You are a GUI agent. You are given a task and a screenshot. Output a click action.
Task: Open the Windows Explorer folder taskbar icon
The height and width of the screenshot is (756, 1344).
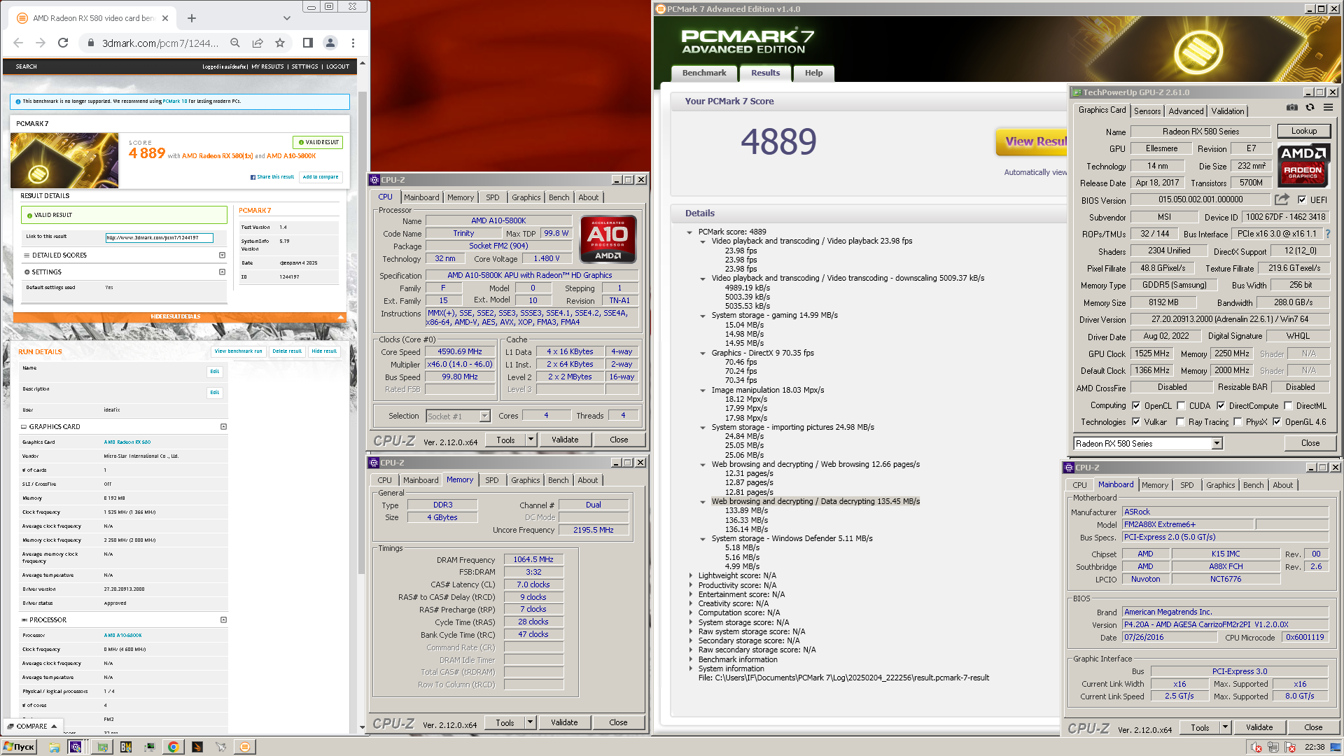[x=54, y=747]
